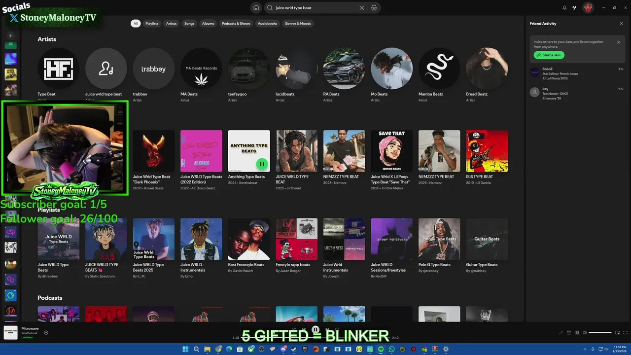Adjust the volume slider
This screenshot has width=631, height=355.
600,333
